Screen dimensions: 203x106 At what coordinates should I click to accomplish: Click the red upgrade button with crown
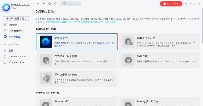click(x=171, y=3)
